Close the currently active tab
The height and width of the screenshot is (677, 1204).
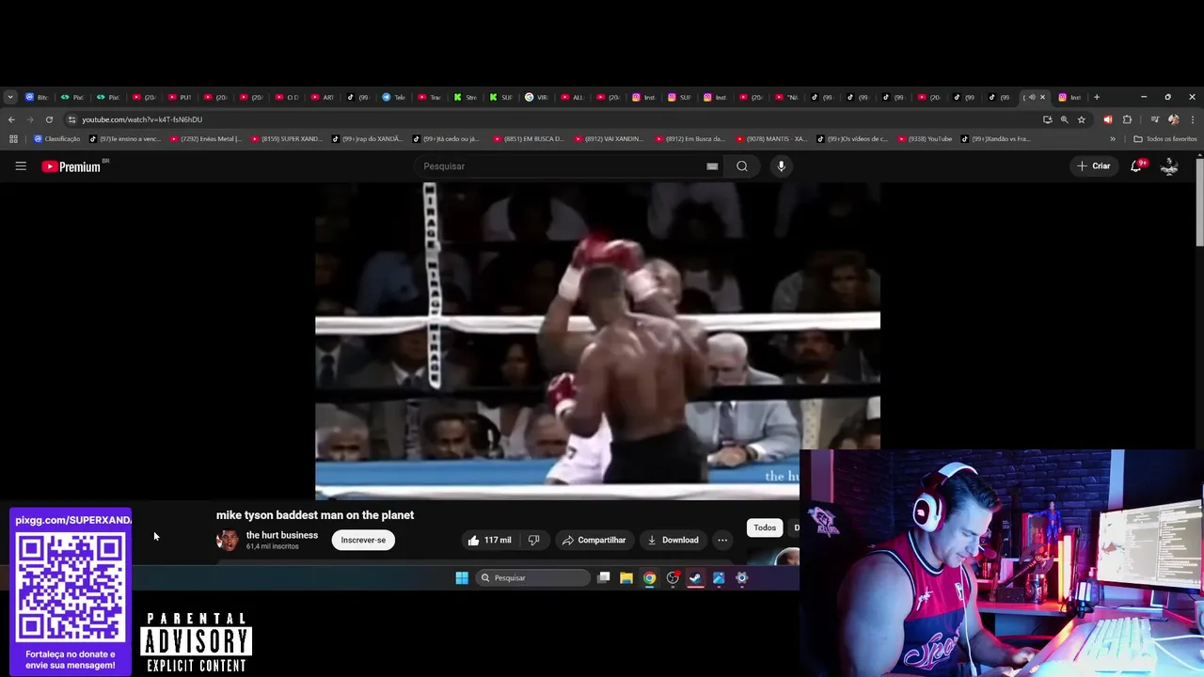click(1042, 97)
